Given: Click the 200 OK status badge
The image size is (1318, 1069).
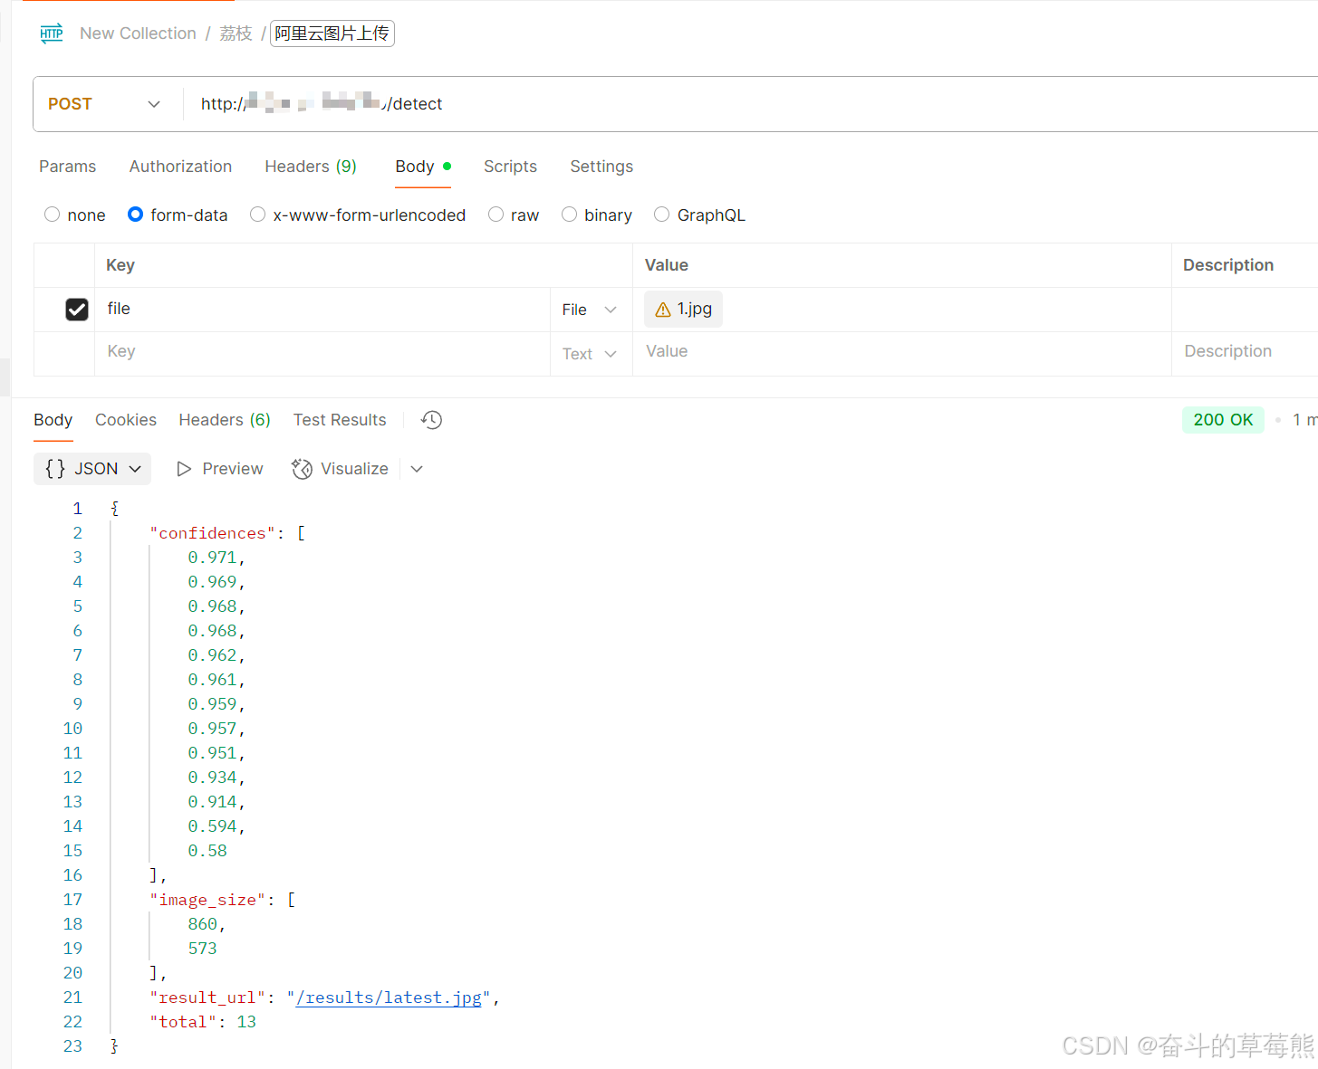Looking at the screenshot, I should [1223, 419].
